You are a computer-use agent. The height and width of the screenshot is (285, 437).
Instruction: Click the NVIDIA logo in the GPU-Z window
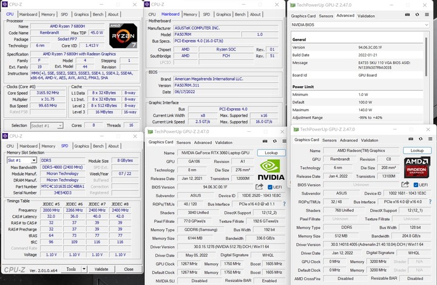tap(271, 170)
